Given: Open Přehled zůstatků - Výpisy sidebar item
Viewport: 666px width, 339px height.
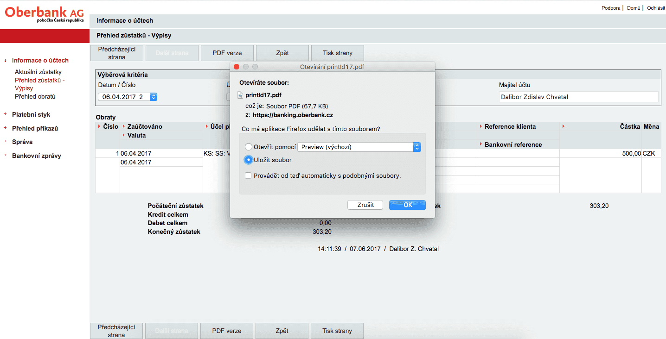Looking at the screenshot, I should tap(40, 84).
